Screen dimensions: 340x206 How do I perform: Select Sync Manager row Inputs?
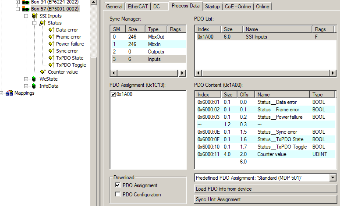[x=149, y=59]
